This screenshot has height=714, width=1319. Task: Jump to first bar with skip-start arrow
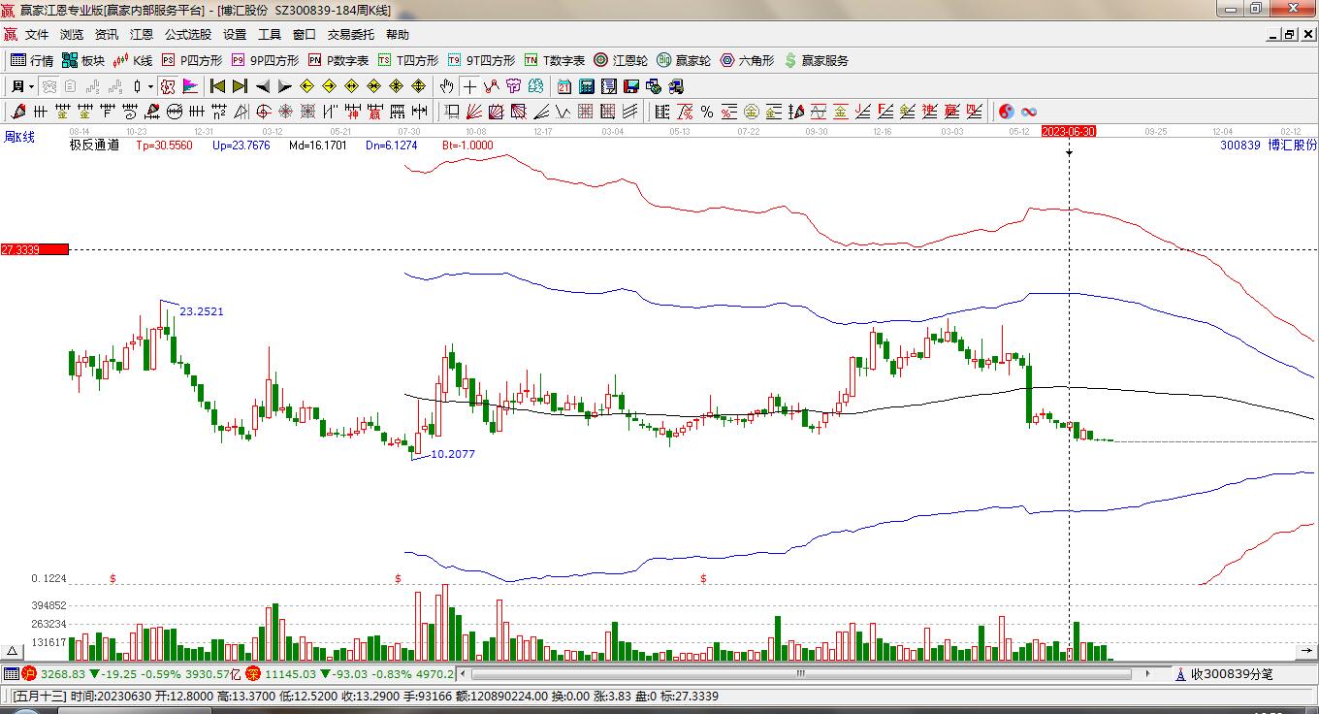(217, 86)
